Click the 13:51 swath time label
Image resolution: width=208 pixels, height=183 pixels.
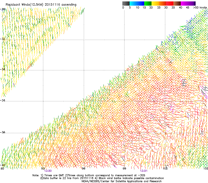point(144,171)
